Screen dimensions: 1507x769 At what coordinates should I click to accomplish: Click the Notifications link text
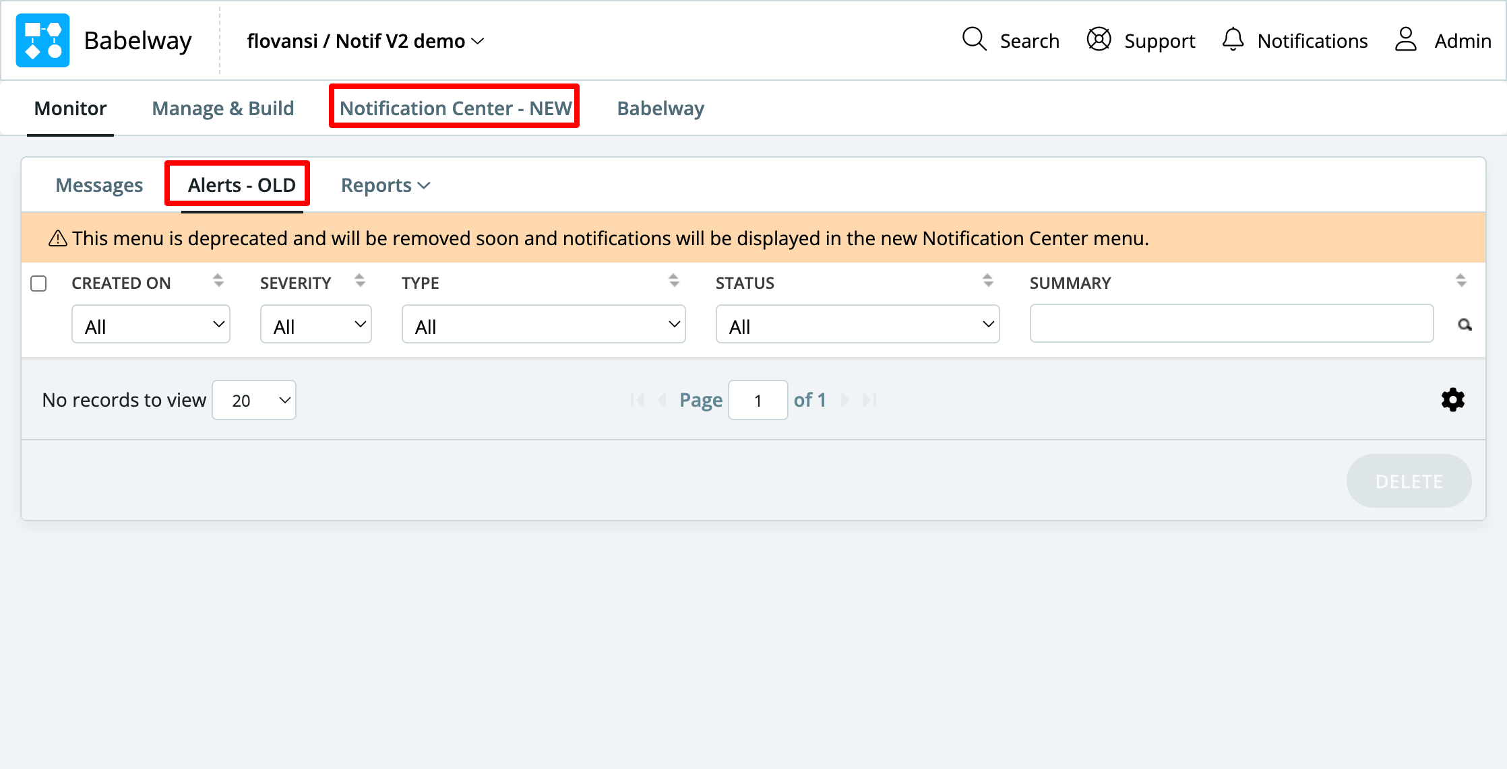click(1312, 41)
